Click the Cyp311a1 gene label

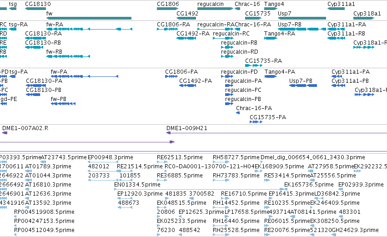click(341, 4)
